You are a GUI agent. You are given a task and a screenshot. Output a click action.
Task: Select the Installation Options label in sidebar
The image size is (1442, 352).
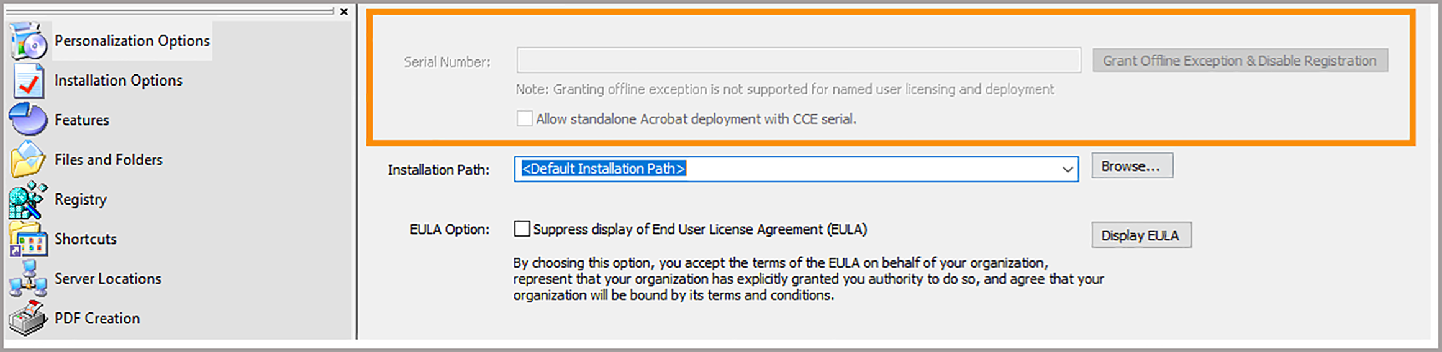coord(118,81)
